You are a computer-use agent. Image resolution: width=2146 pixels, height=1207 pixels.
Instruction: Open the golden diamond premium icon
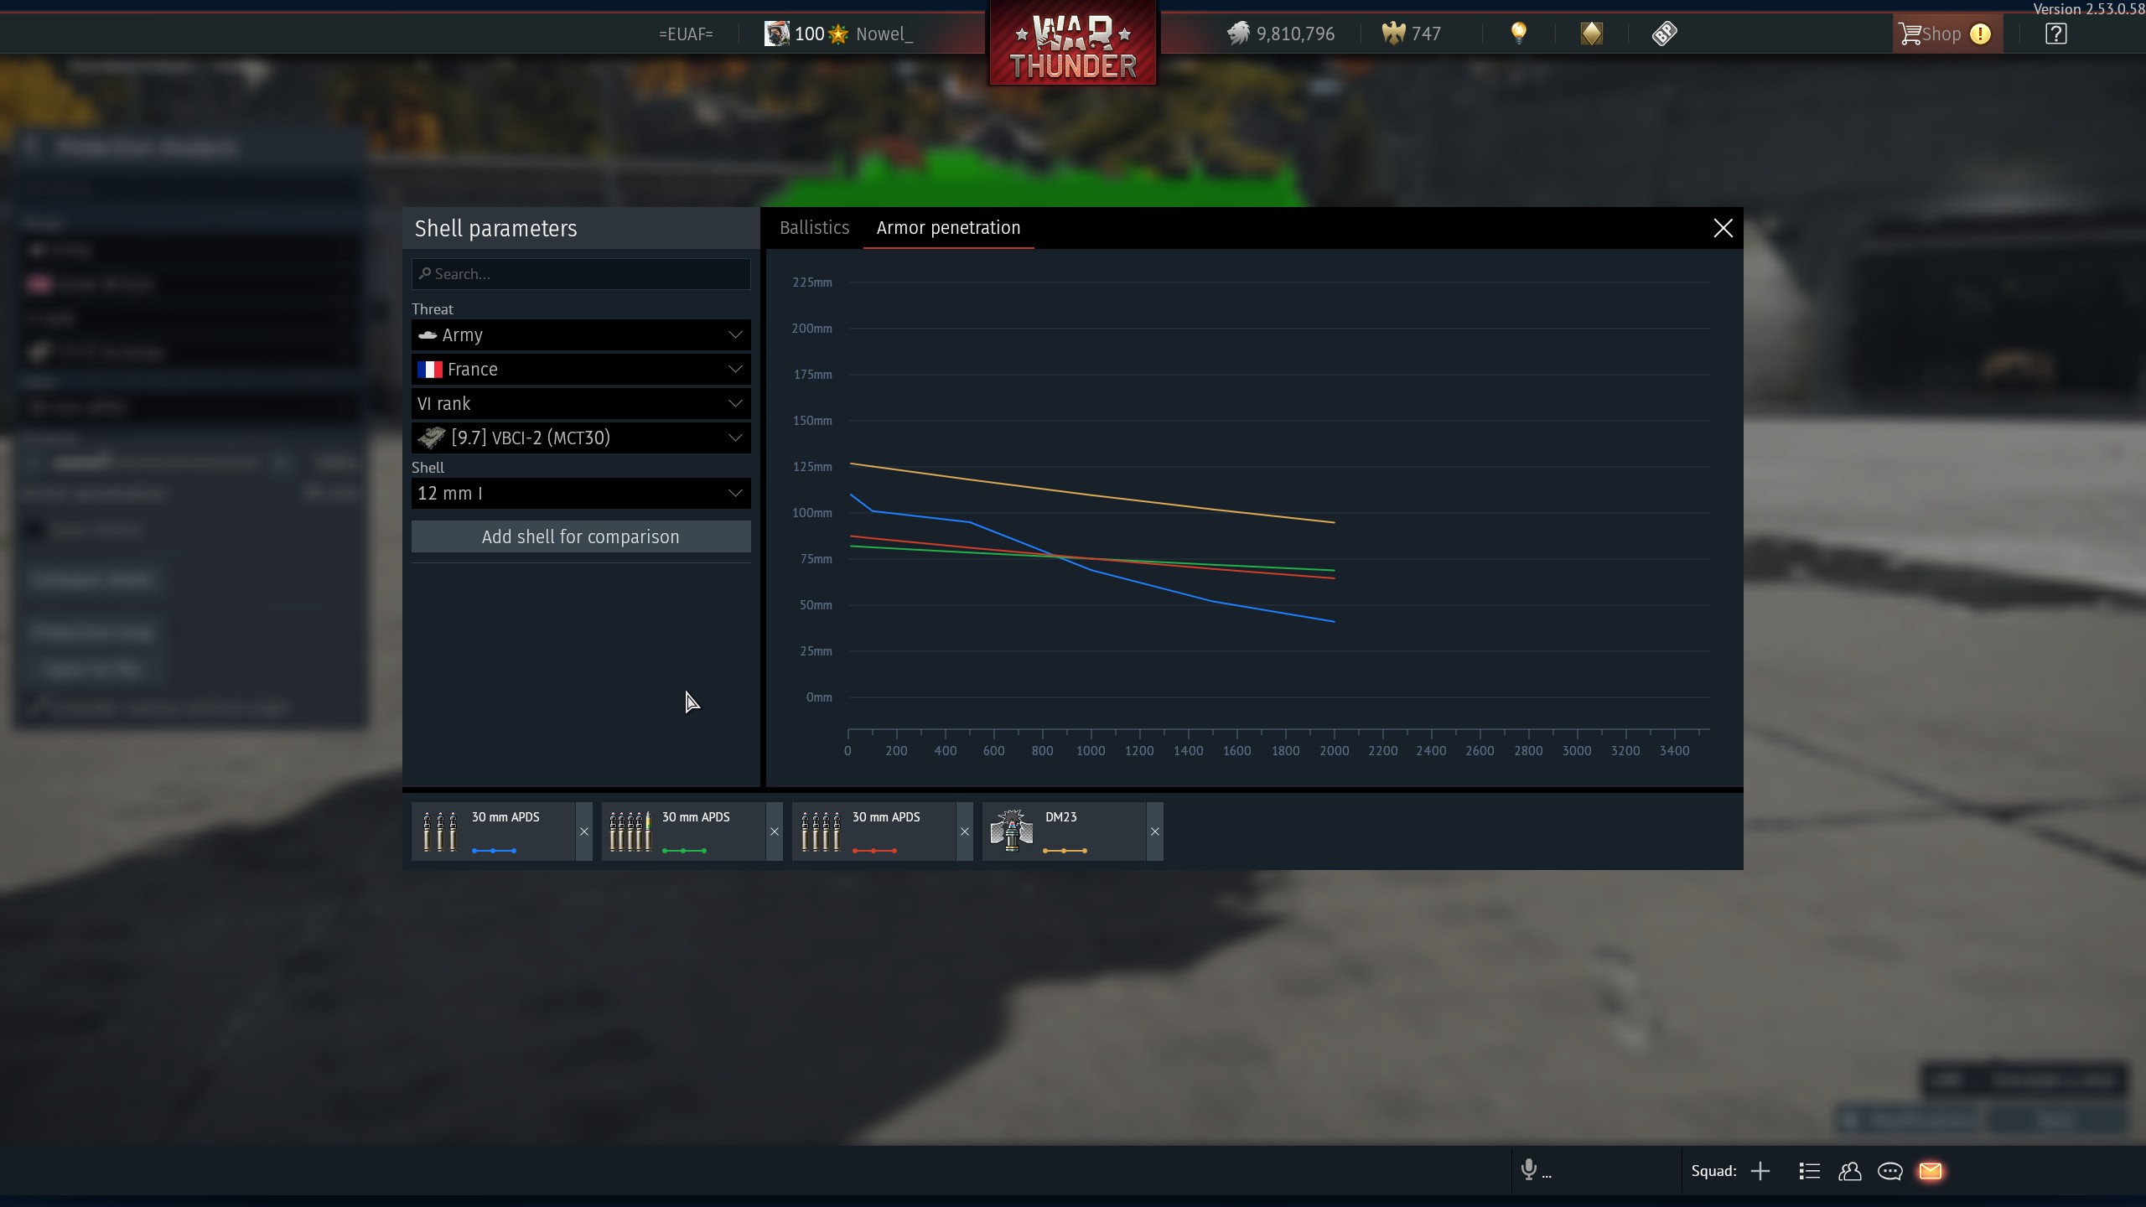tap(1591, 34)
